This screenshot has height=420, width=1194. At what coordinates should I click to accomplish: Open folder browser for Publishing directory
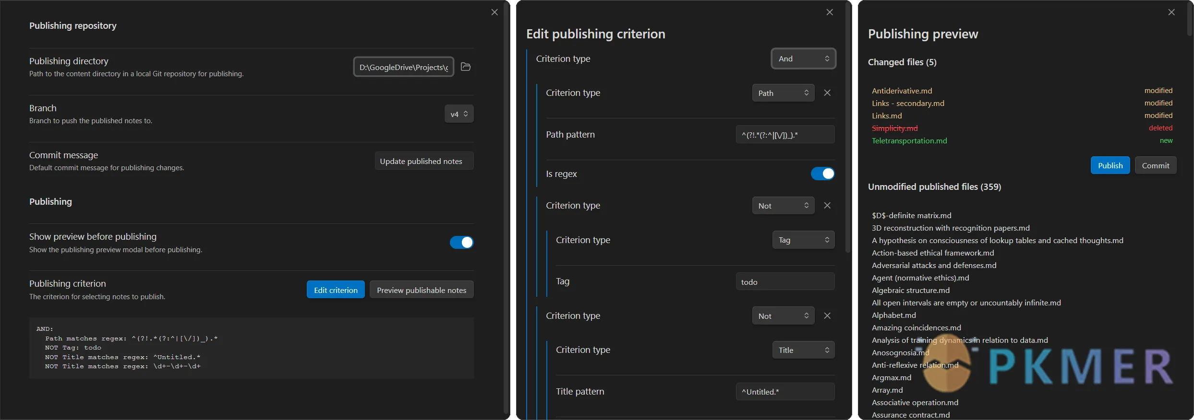coord(466,67)
